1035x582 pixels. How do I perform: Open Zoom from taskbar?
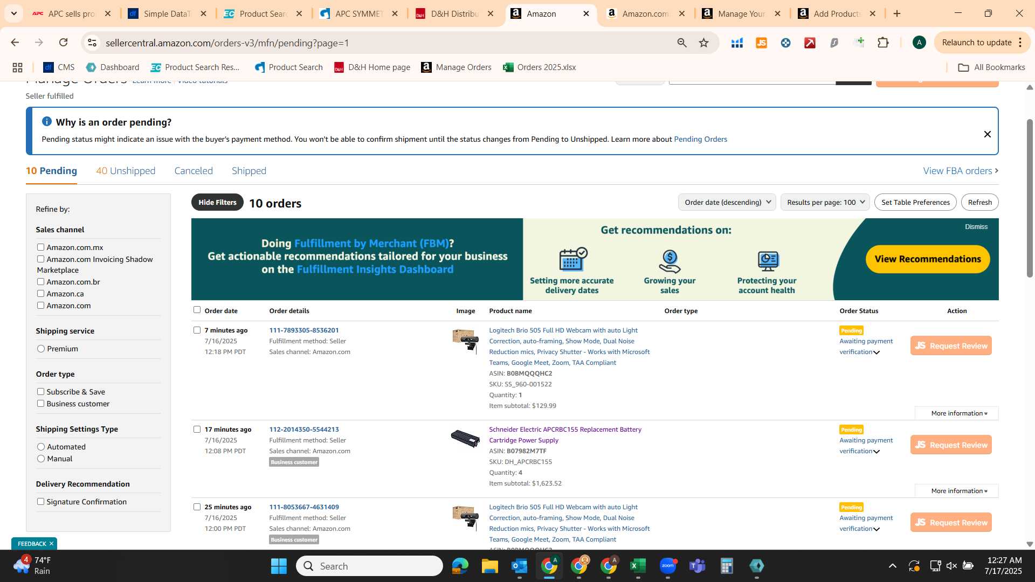(x=668, y=566)
